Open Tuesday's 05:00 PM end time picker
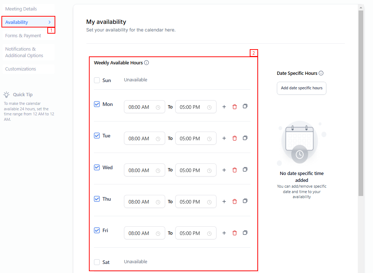The height and width of the screenshot is (273, 373). 196,138
